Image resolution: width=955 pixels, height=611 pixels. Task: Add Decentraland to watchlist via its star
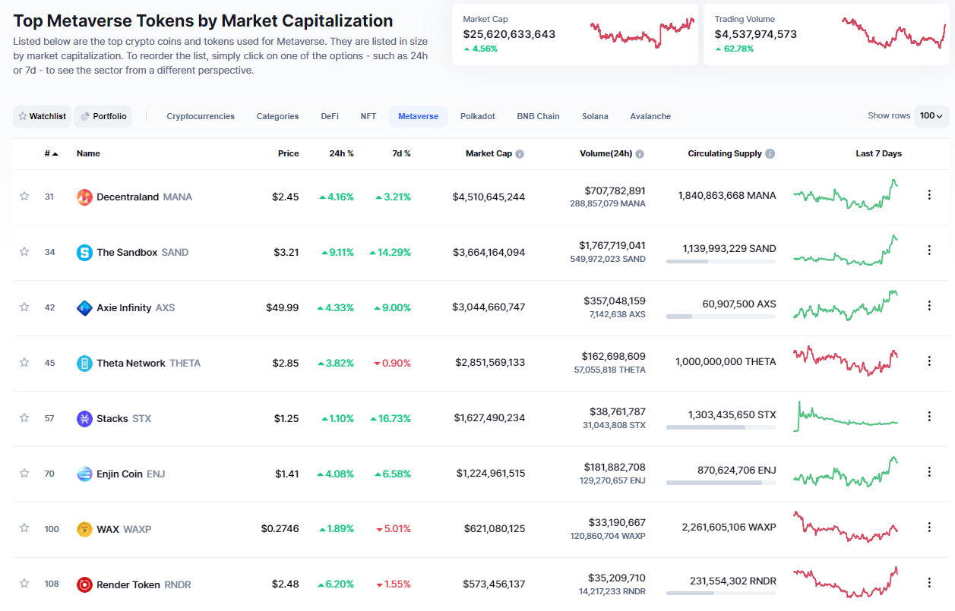click(x=24, y=196)
